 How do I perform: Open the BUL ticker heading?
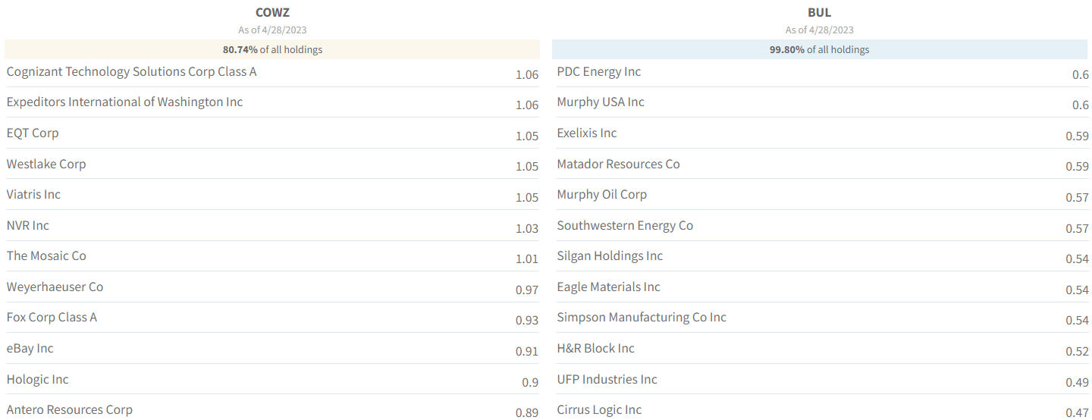820,12
